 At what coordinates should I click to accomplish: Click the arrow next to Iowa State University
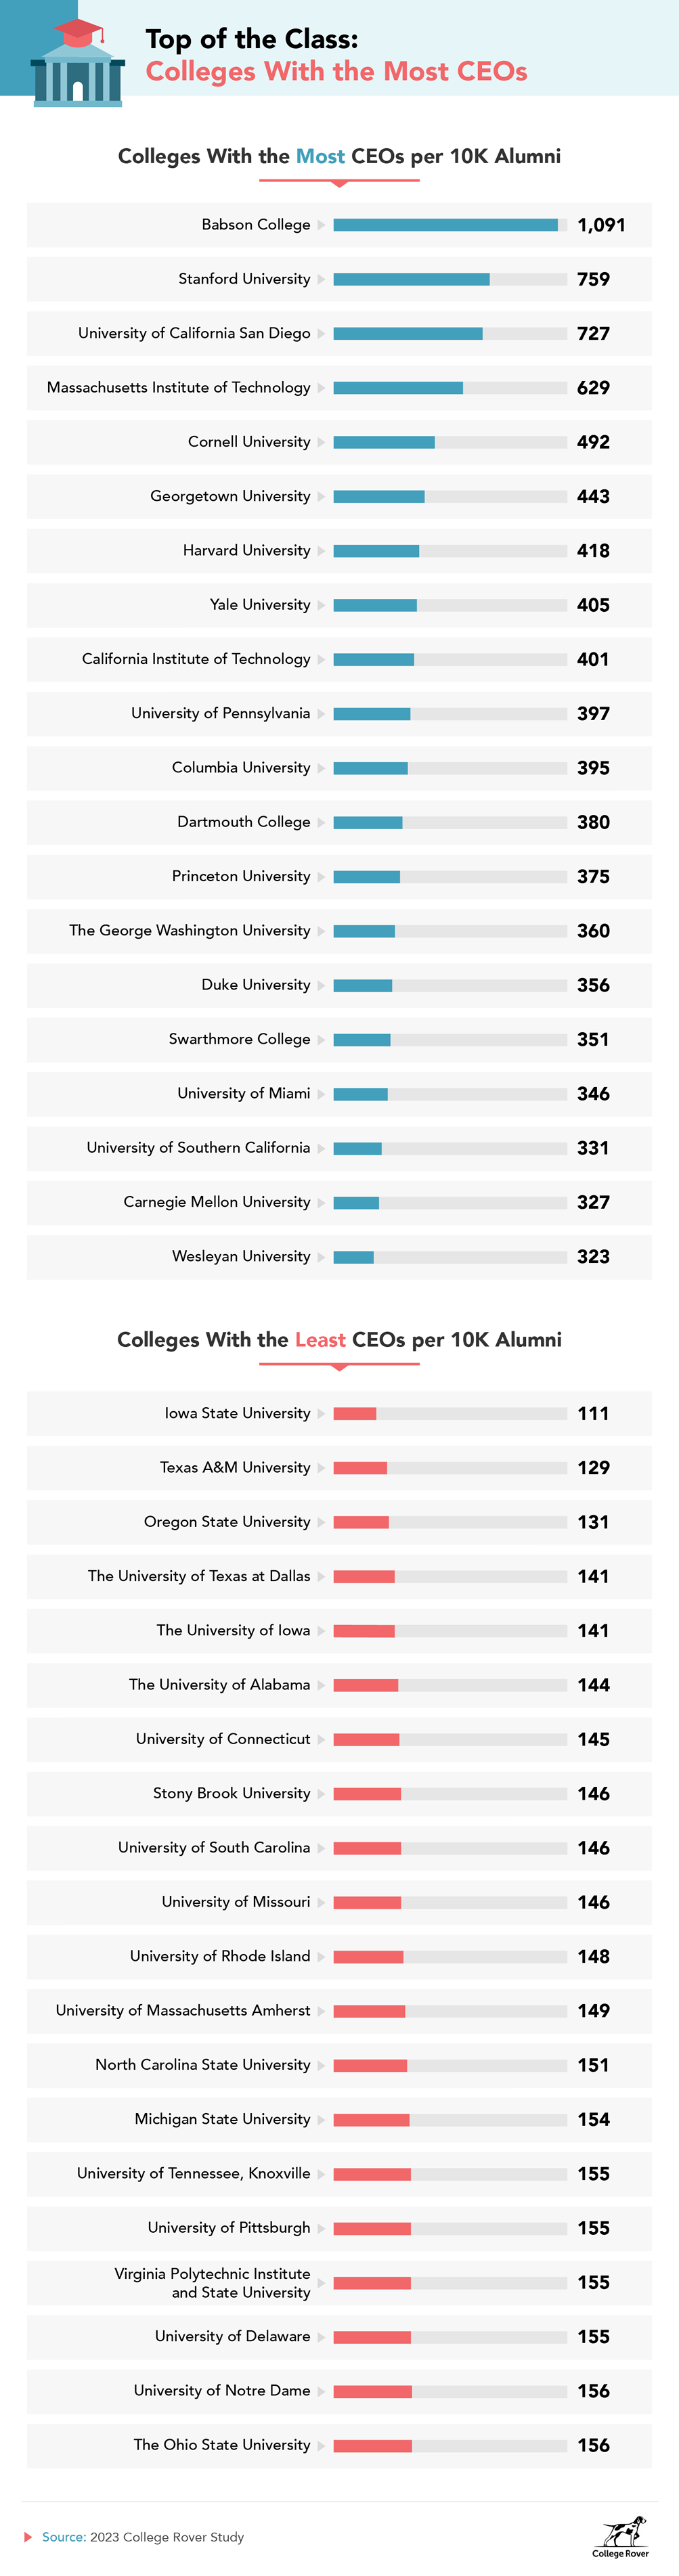pos(321,1413)
